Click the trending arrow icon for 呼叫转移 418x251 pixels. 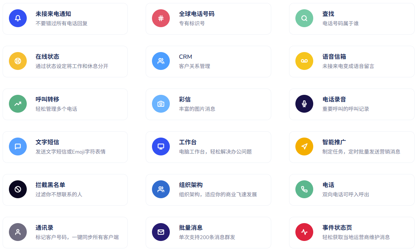(18, 104)
